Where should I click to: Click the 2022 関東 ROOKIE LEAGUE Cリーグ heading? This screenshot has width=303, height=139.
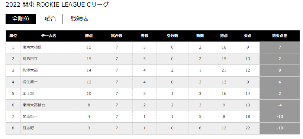tap(57, 4)
